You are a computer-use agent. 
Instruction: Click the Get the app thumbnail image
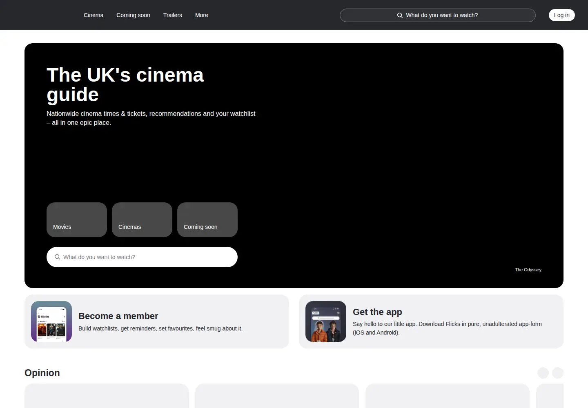[326, 322]
